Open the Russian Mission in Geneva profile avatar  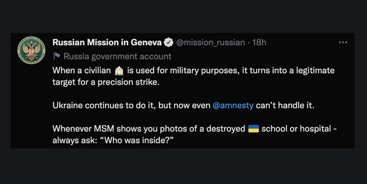click(x=31, y=50)
